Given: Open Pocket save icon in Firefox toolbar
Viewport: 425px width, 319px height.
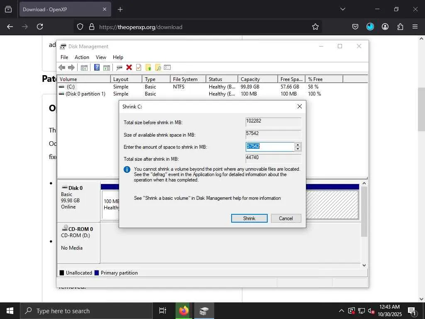Looking at the screenshot, I should [x=355, y=27].
